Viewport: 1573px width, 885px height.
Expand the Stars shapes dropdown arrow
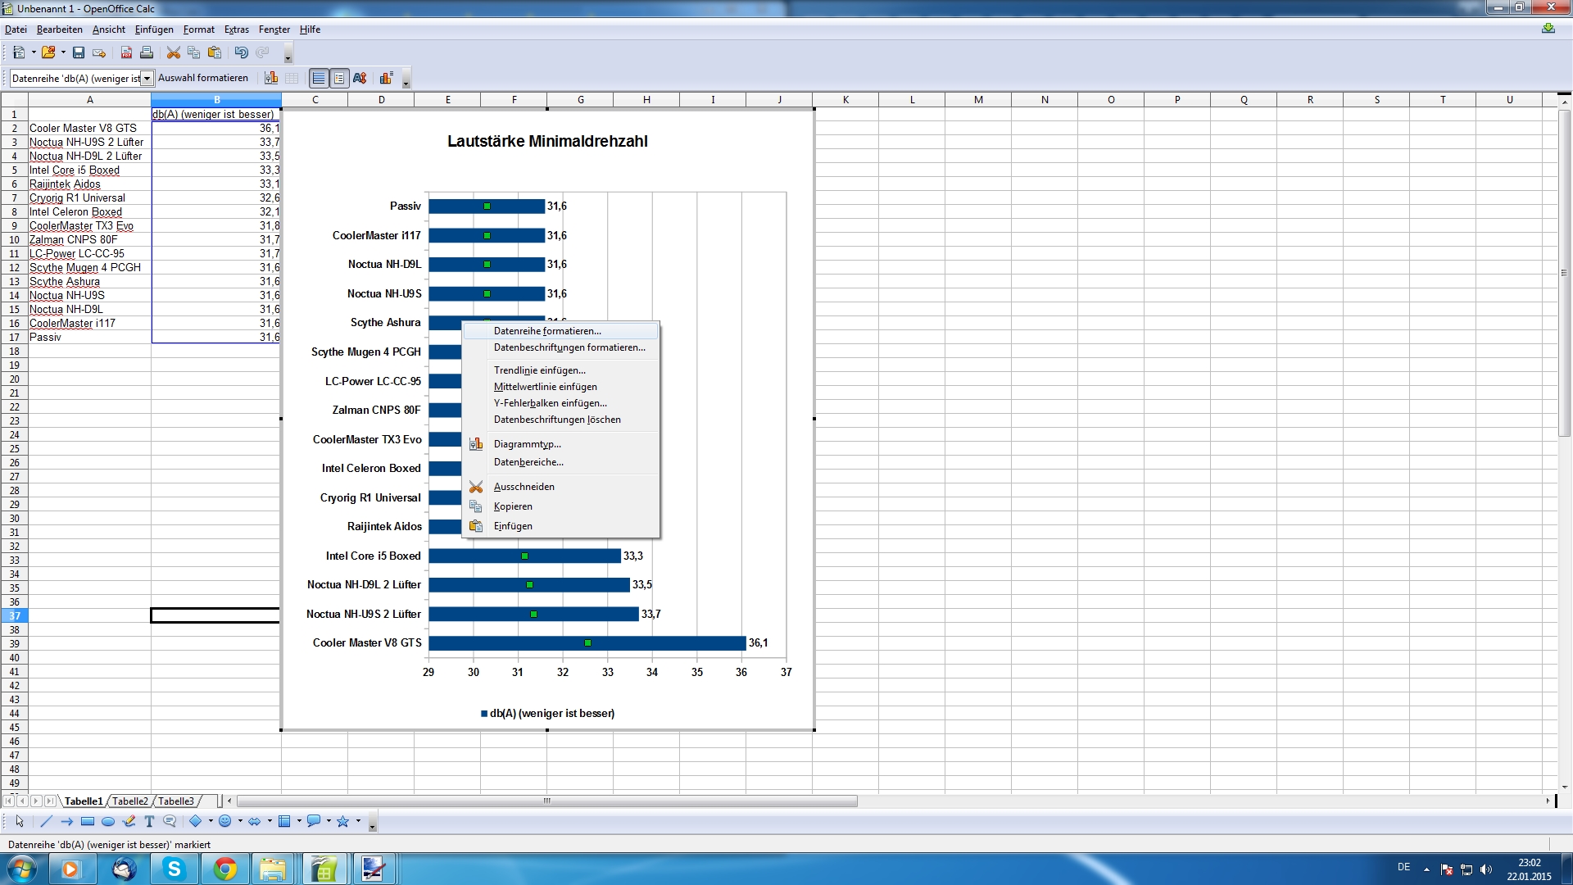point(358,821)
